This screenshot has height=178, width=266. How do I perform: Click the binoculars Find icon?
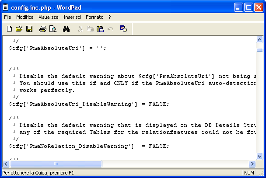tap(66, 29)
